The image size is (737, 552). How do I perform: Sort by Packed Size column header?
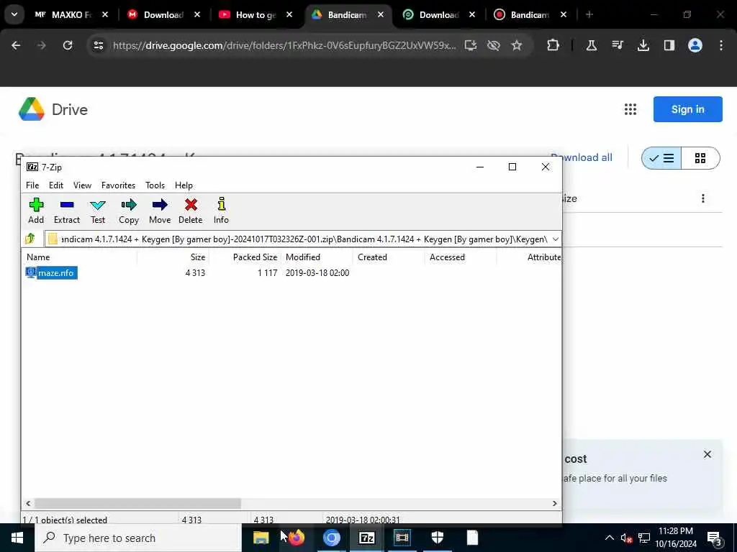(245, 257)
